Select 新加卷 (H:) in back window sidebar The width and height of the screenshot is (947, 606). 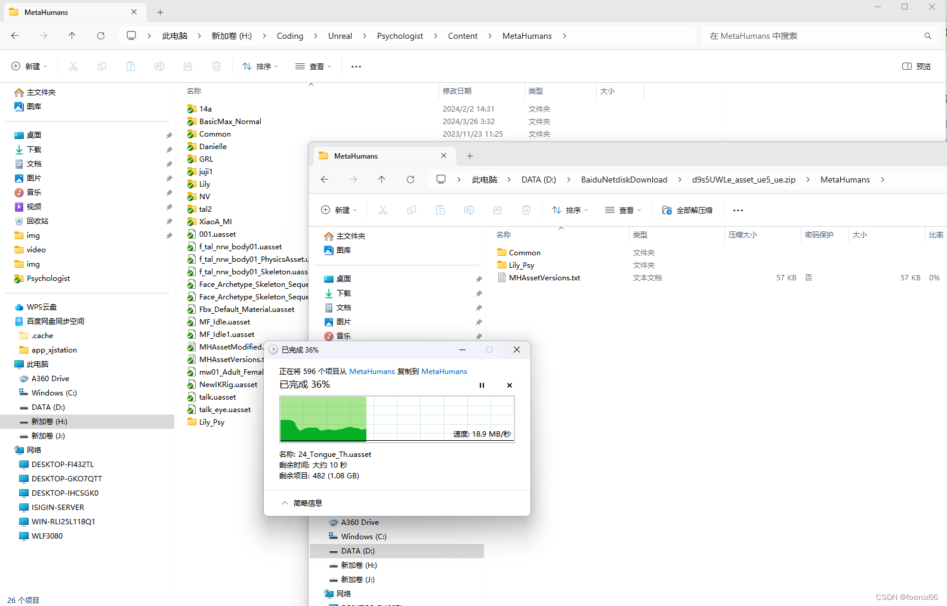click(x=88, y=422)
